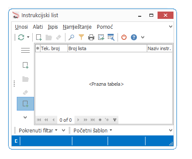The width and height of the screenshot is (192, 159).
Task: Go to first record navigator button
Action: (39, 120)
